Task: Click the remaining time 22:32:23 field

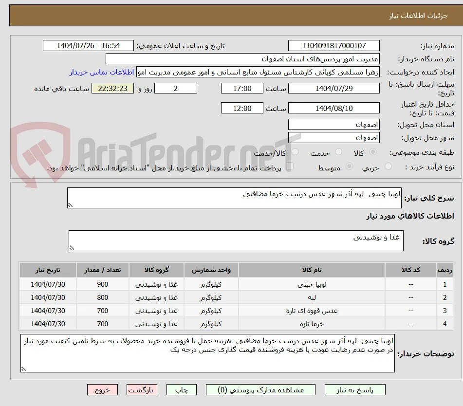Action: (x=112, y=88)
